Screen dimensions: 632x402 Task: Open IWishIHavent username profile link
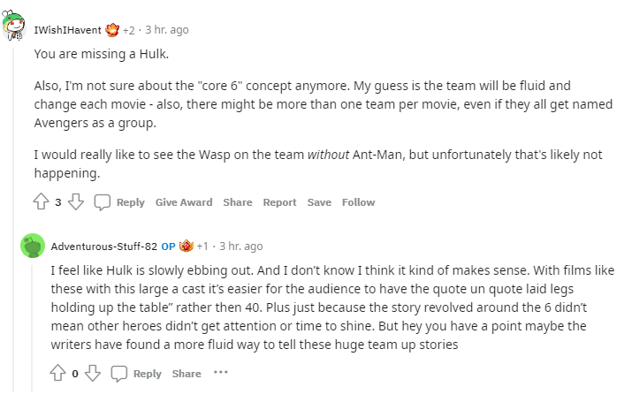[68, 30]
